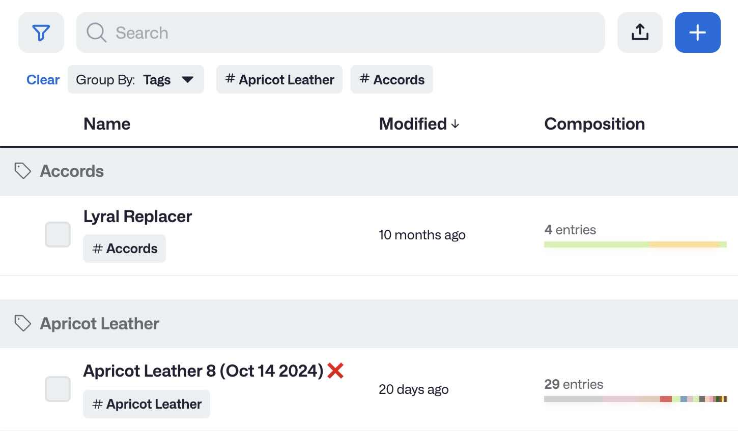Click the Clear link to reset filters
The height and width of the screenshot is (431, 738).
pos(43,79)
